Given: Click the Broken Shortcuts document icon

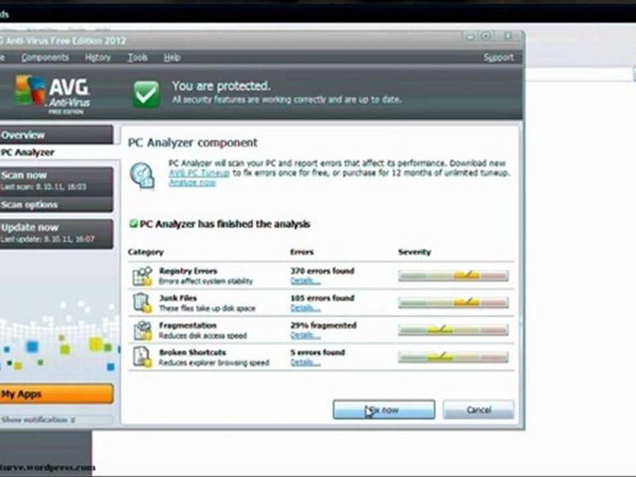Looking at the screenshot, I should (142, 357).
